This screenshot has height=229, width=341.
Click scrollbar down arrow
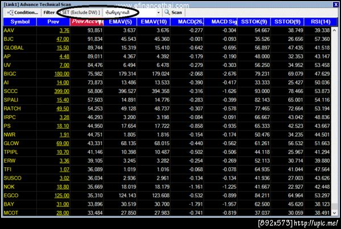click(335, 213)
